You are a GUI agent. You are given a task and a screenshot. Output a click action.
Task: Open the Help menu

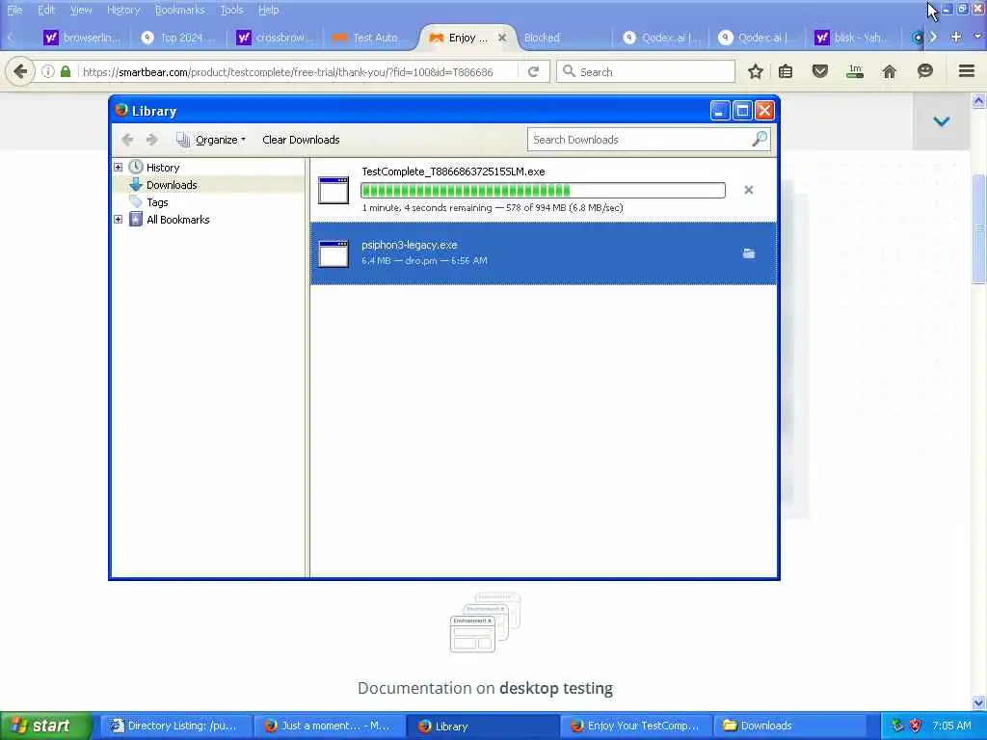268,10
